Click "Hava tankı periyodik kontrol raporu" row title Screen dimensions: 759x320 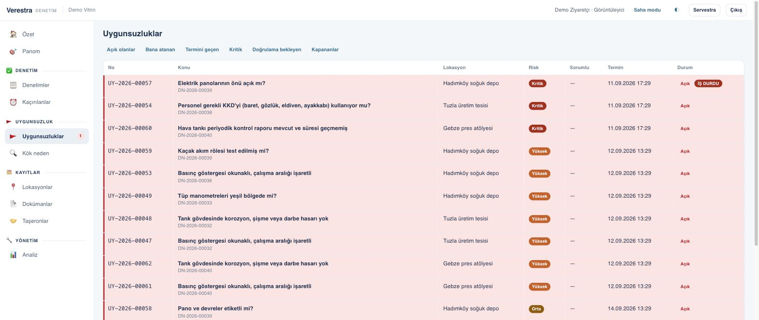point(263,128)
